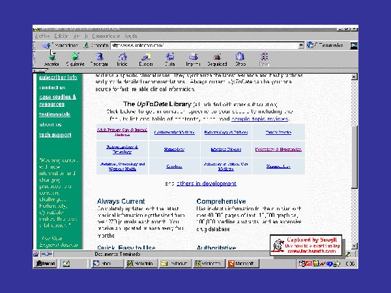The image size is (391, 293).
Task: Open the Marcadores bookmarks icon
Action: click(x=46, y=46)
